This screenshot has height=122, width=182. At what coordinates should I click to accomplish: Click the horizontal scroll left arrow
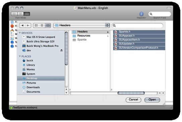160,93
